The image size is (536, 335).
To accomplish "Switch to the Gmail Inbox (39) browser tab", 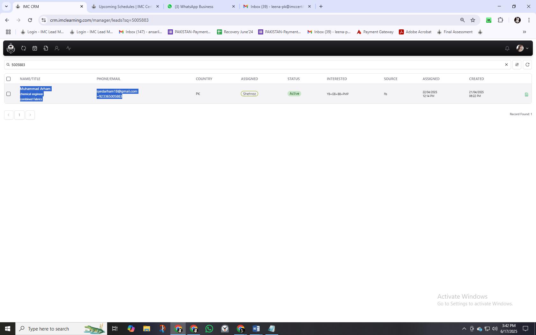I will tap(277, 6).
